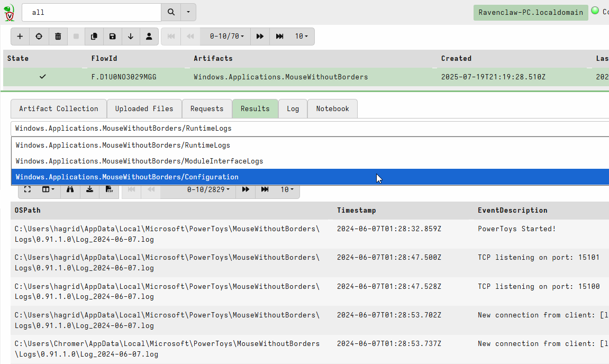609x364 pixels.
Task: Click the down-arrow download icon in the flows toolbar
Action: point(131,37)
